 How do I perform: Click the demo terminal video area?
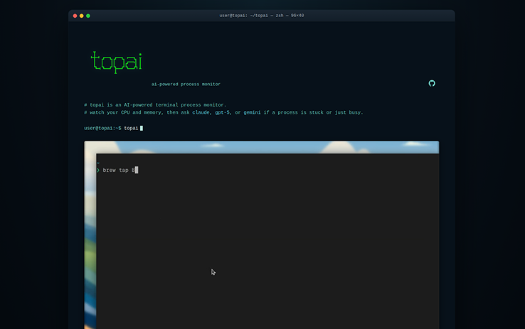pos(262,235)
